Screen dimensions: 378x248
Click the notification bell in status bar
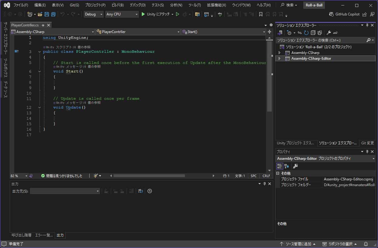(x=366, y=244)
